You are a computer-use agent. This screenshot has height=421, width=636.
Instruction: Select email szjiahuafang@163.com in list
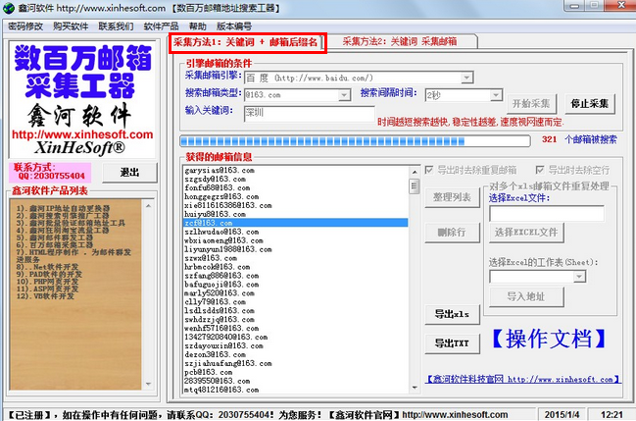(x=228, y=363)
